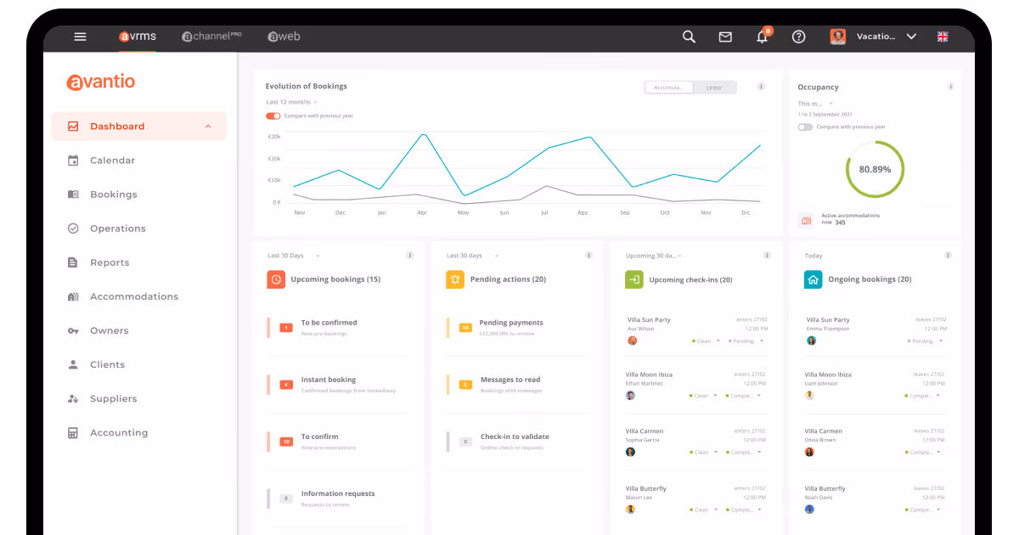Click the UK flag language icon
Screen dimensions: 1019x535
943,37
